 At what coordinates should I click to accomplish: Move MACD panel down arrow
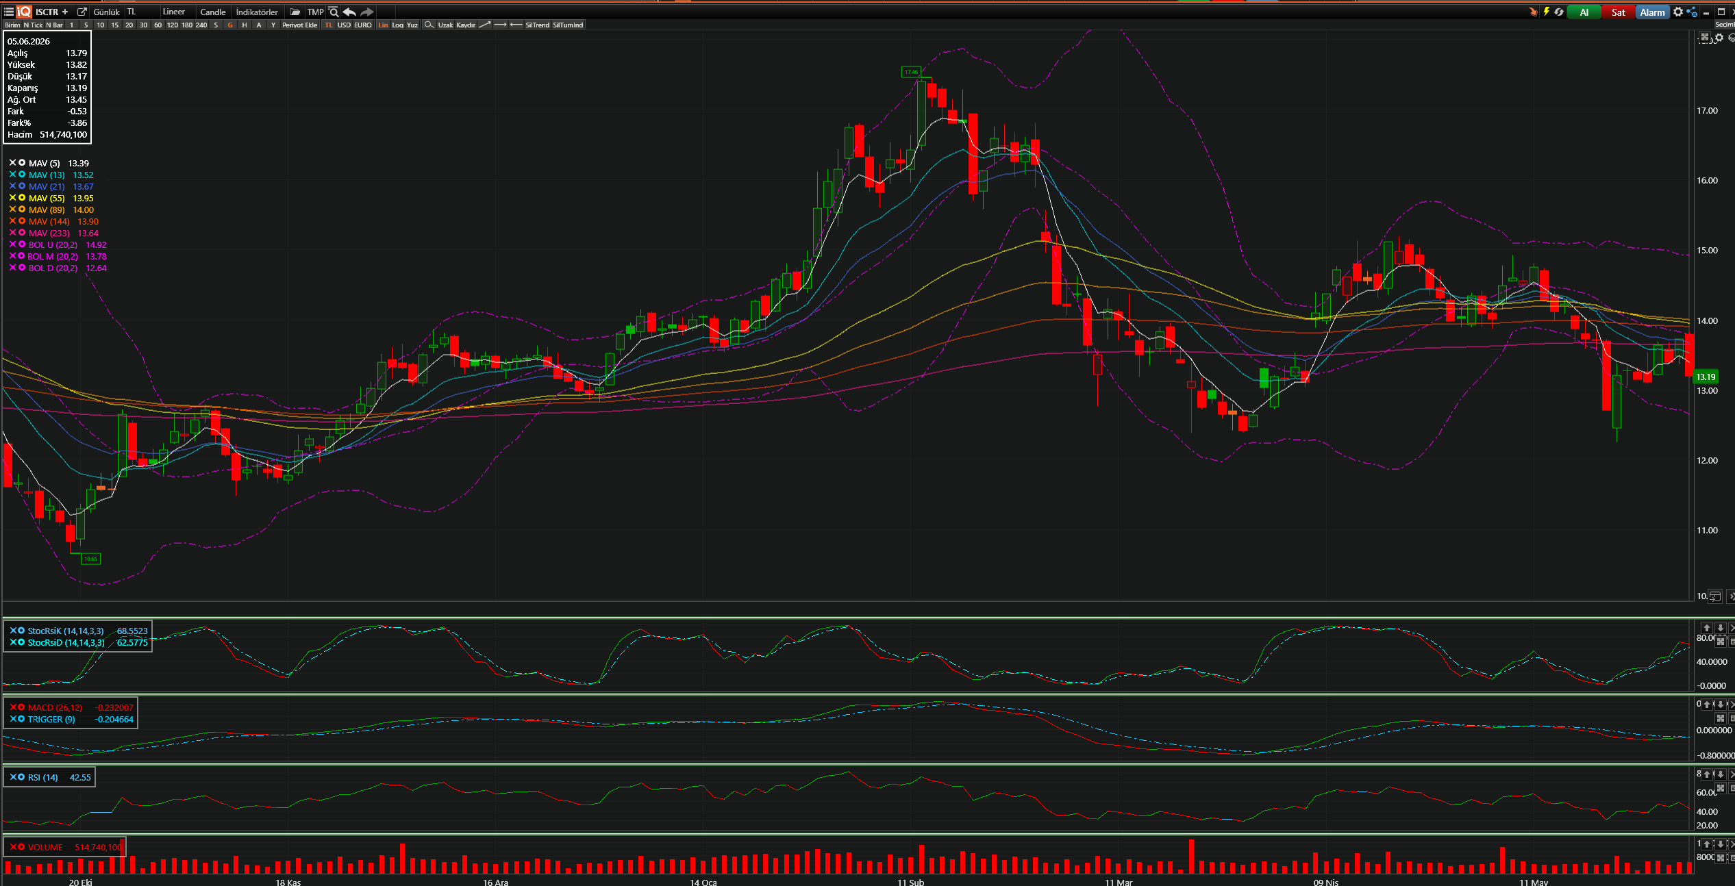(1720, 704)
